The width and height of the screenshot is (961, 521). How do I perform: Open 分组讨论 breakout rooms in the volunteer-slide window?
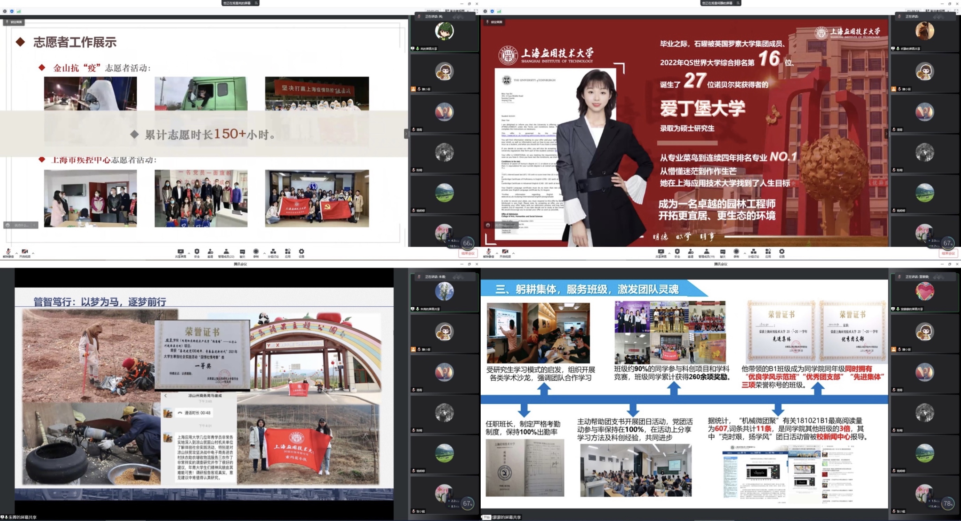[x=273, y=252]
